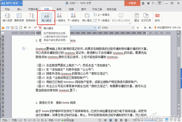182x122 pixels.
Task: Expand the eye-protection mode dropdown arrow in status bar
Action: coord(129,120)
